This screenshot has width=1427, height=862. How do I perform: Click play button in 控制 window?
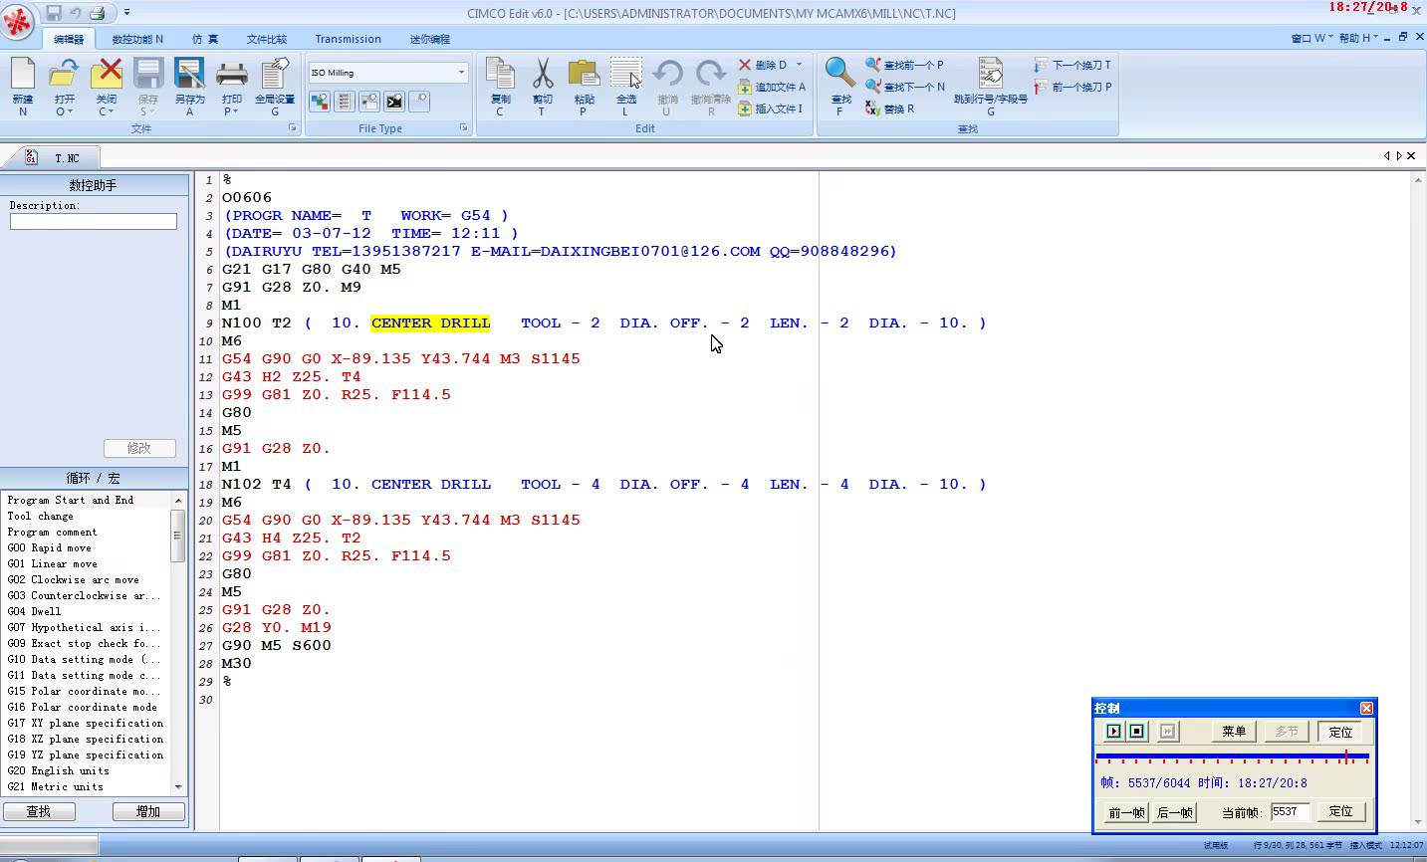click(x=1113, y=731)
